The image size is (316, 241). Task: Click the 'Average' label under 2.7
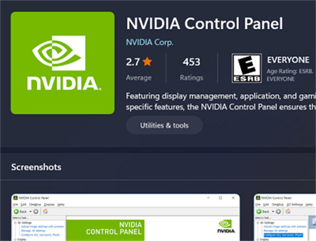[138, 77]
